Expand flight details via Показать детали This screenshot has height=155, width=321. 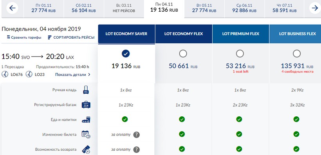73,75
